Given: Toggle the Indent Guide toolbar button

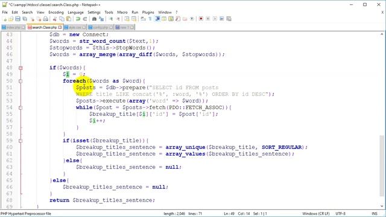Looking at the screenshot, I should tap(157, 19).
